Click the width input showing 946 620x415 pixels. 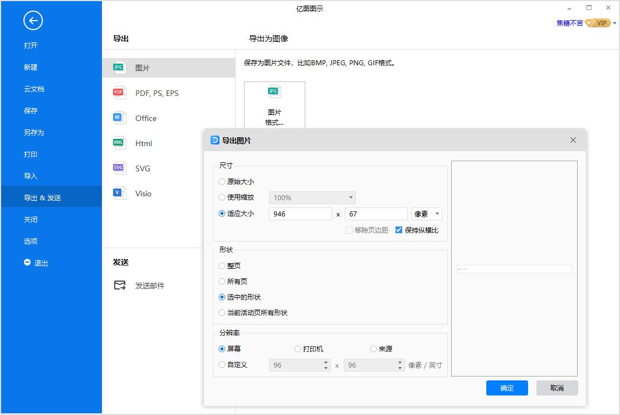click(x=300, y=214)
